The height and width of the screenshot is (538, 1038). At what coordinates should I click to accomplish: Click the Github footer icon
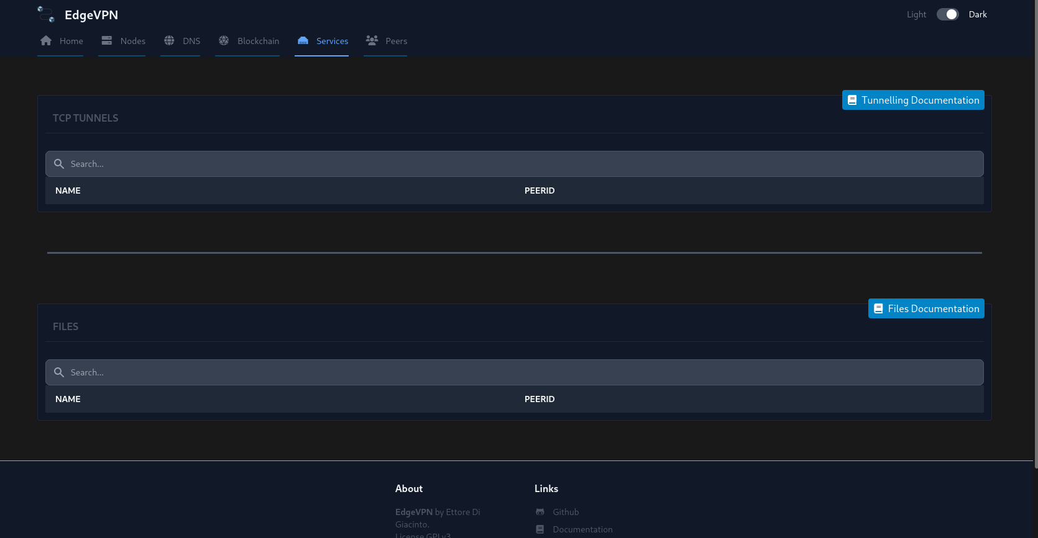[x=540, y=512]
